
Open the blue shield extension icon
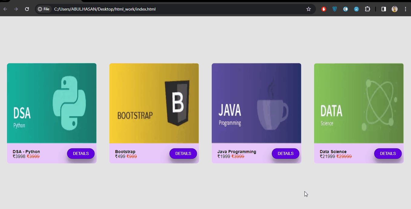point(335,9)
